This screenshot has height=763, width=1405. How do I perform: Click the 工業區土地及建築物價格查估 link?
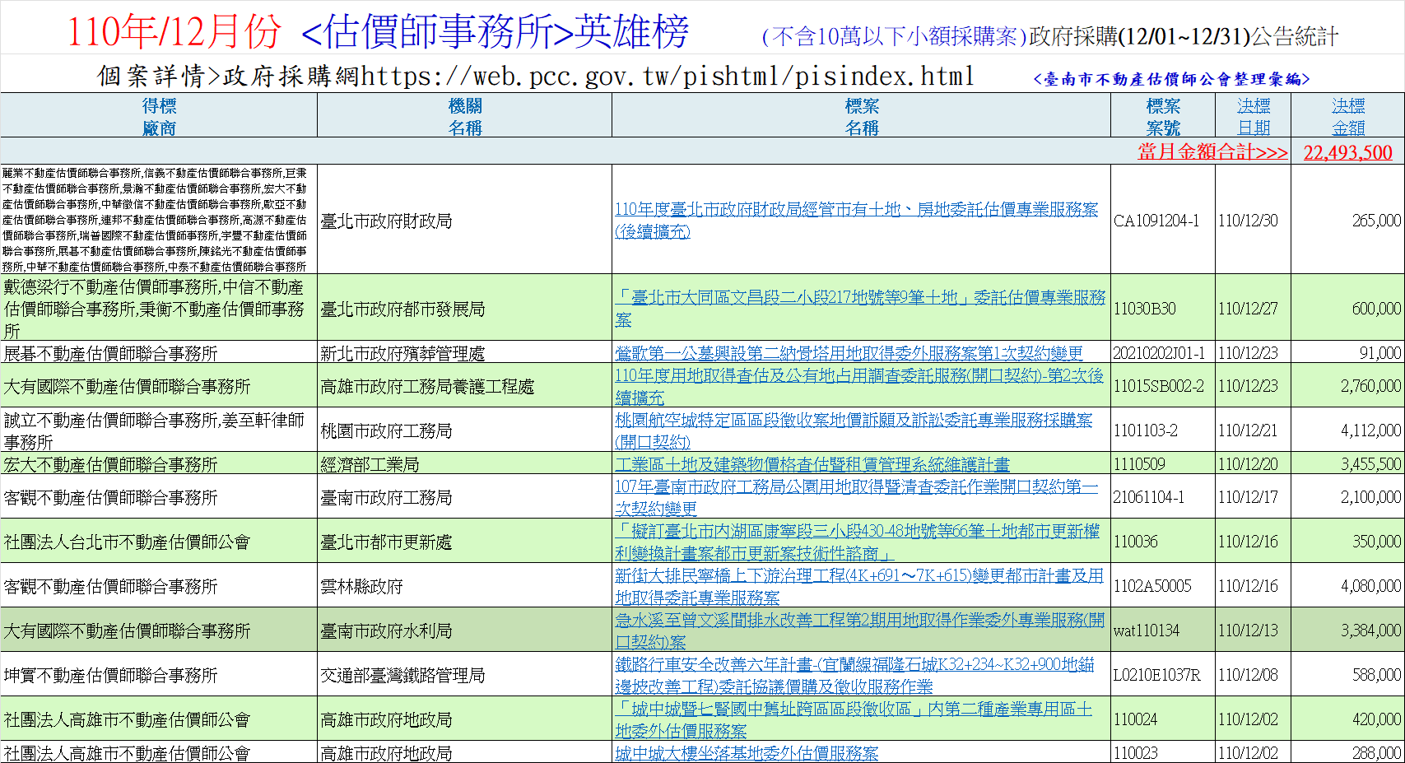click(x=812, y=464)
